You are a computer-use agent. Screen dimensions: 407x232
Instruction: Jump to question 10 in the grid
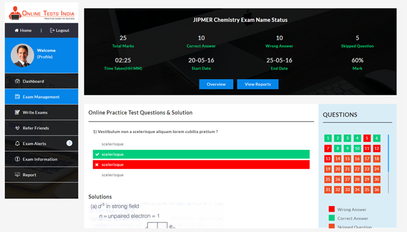[357, 149]
